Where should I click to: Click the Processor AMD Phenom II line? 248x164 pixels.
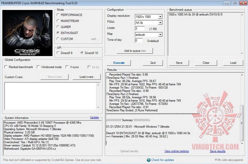pos(43,123)
